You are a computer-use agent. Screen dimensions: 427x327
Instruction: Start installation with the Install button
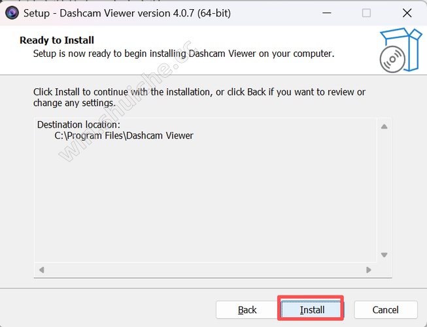[312, 310]
